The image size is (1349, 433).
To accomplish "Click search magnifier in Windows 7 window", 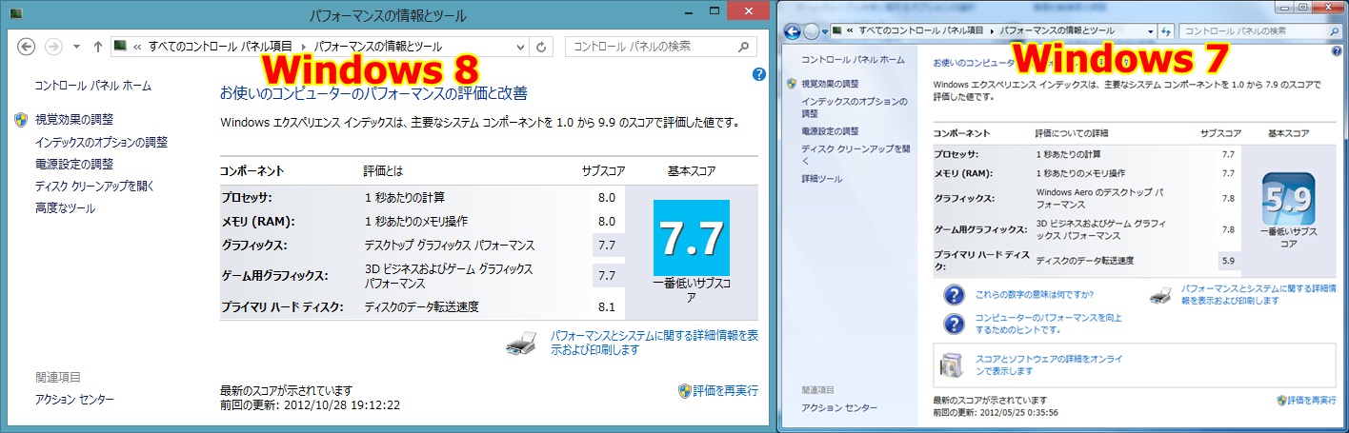I will coord(1337,31).
